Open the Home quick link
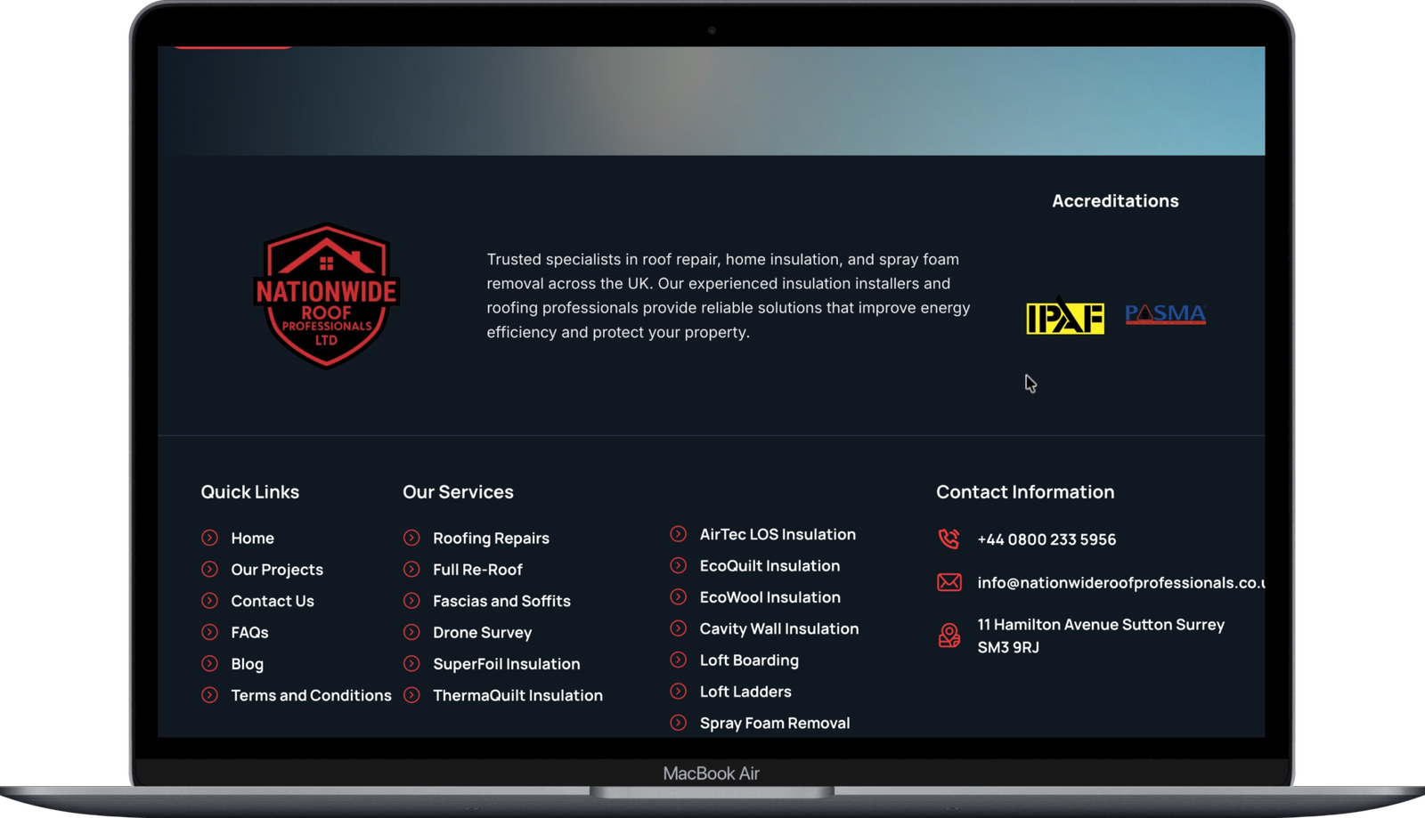 tap(252, 538)
